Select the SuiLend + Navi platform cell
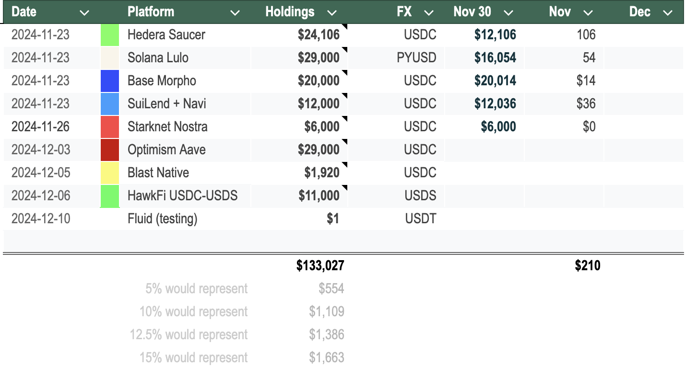This screenshot has height=390, width=685. [185, 103]
